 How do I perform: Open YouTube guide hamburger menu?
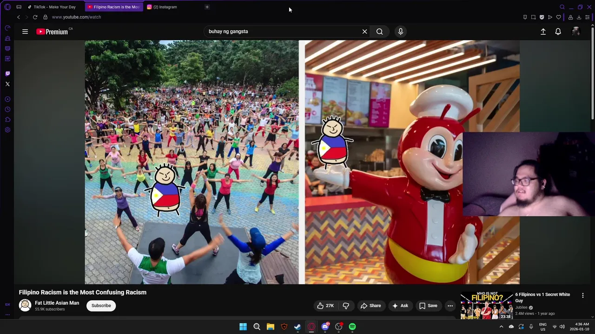[25, 32]
